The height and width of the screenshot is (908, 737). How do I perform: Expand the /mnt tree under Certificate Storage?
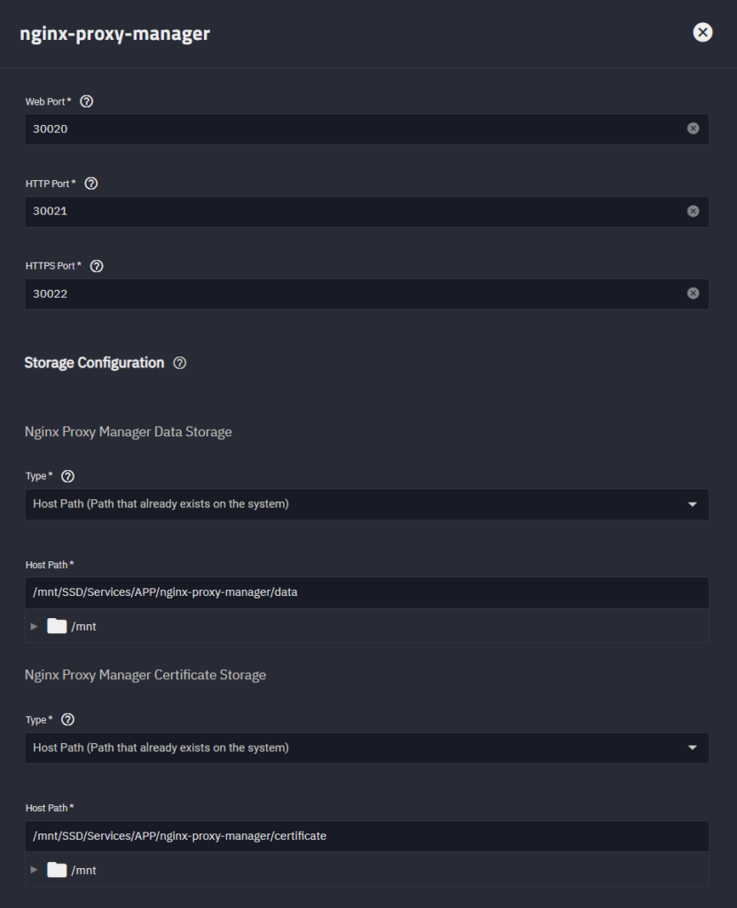click(35, 869)
